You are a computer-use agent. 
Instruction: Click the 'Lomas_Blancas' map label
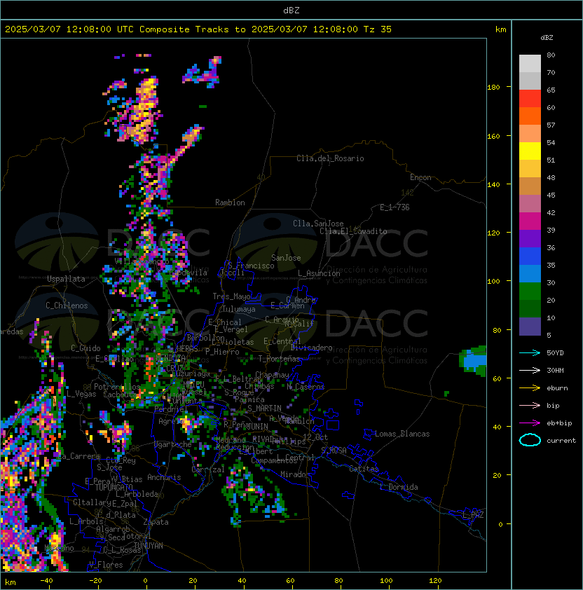pyautogui.click(x=402, y=434)
